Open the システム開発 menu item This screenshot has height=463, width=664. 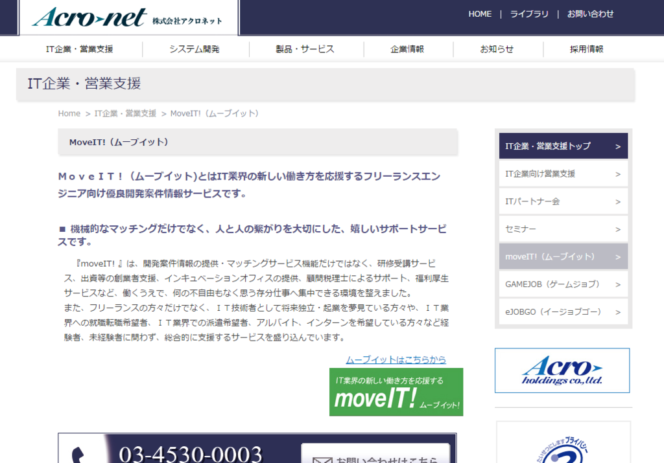[x=195, y=49]
